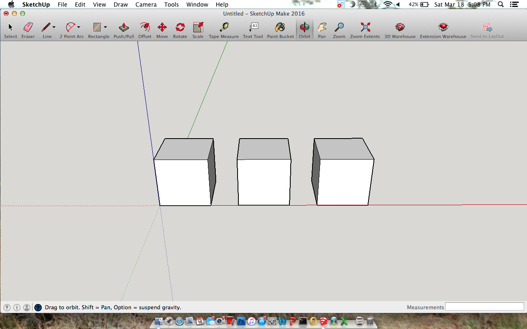Open Spotlight search in menu bar

point(500,5)
